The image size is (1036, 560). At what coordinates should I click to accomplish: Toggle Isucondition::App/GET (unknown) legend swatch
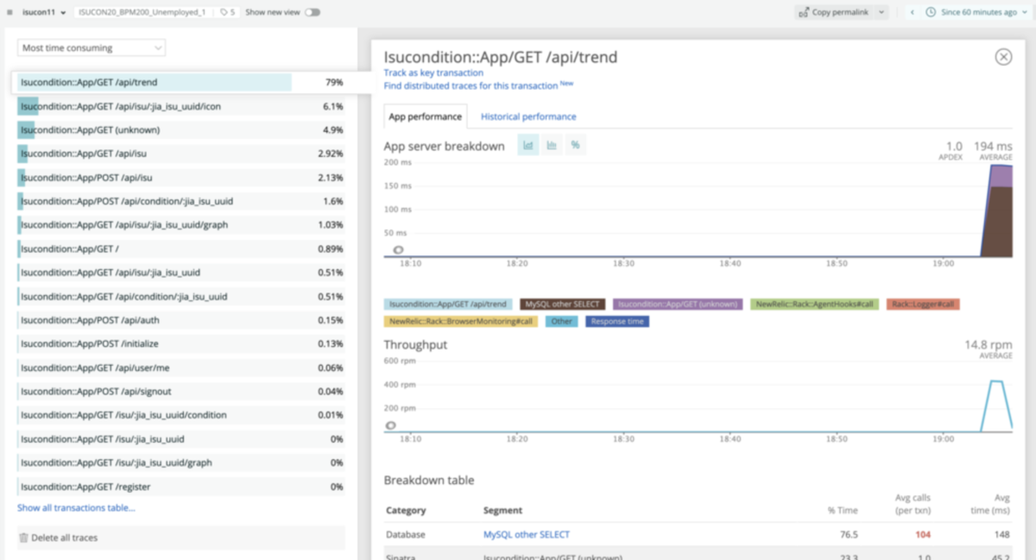678,305
